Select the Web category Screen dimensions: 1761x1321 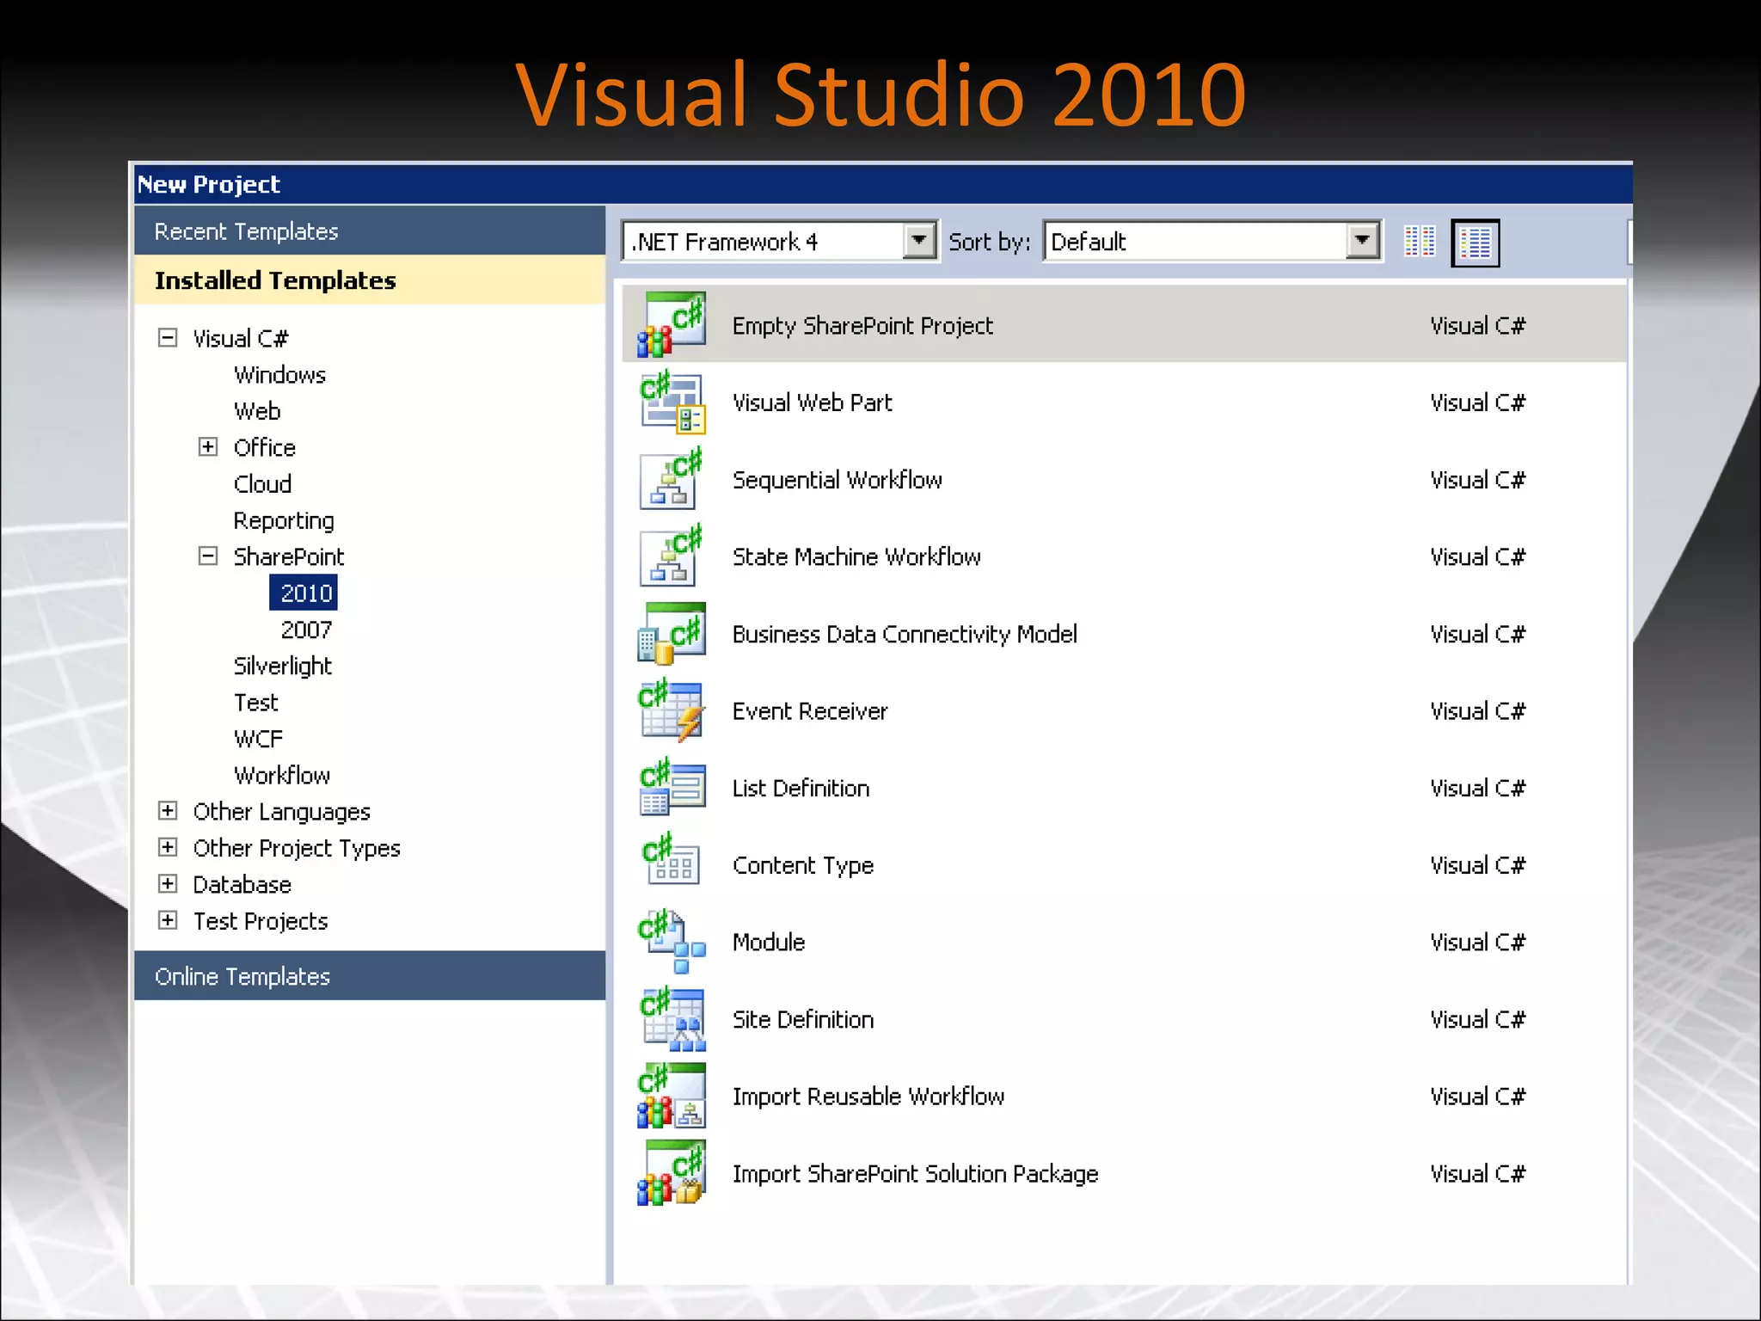click(x=257, y=411)
